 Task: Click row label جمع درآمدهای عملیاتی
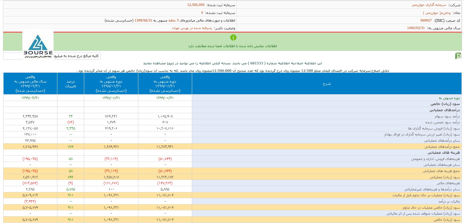tap(442, 147)
